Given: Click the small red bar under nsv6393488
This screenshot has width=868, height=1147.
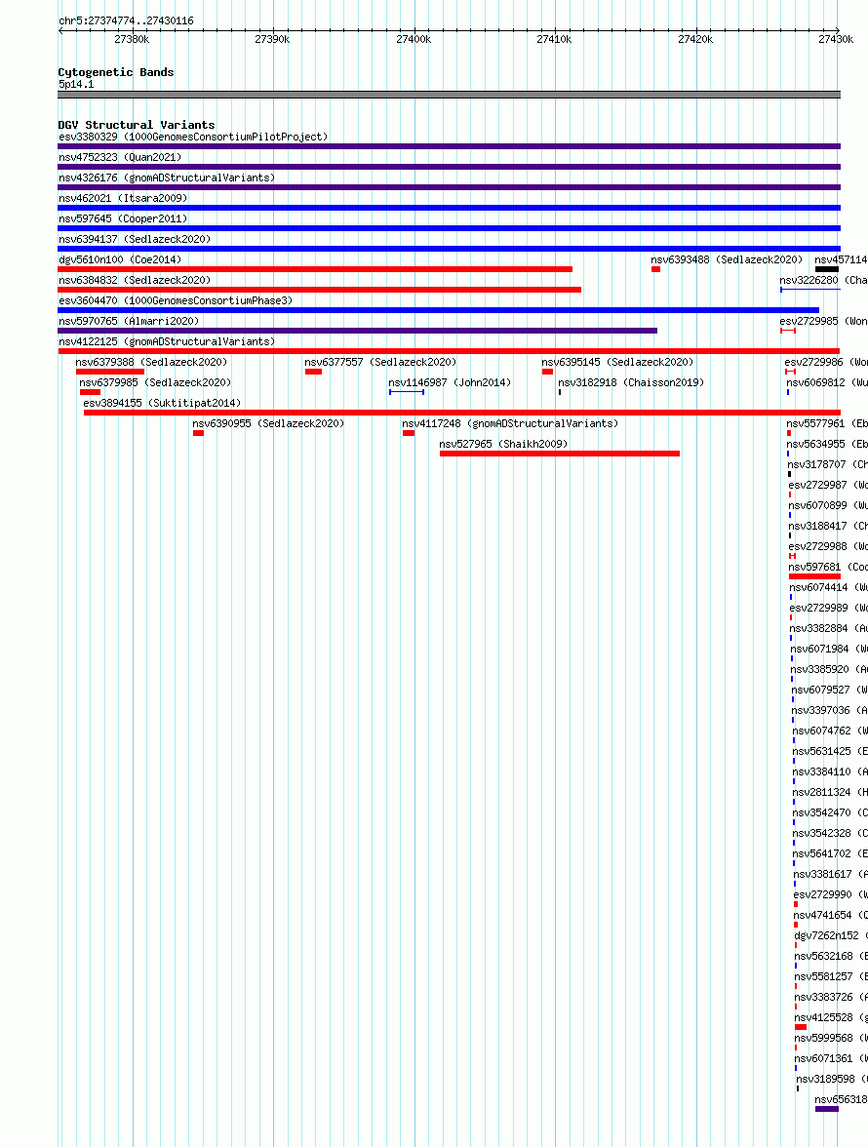Looking at the screenshot, I should pyautogui.click(x=656, y=269).
